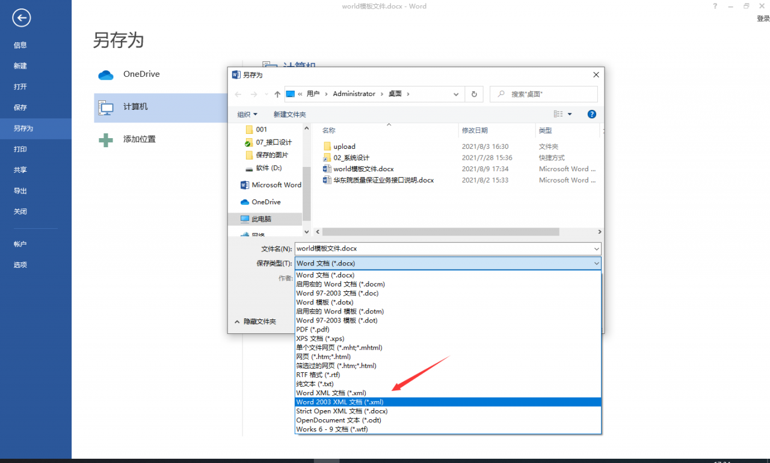Click 登录 to sign in

[x=763, y=19]
